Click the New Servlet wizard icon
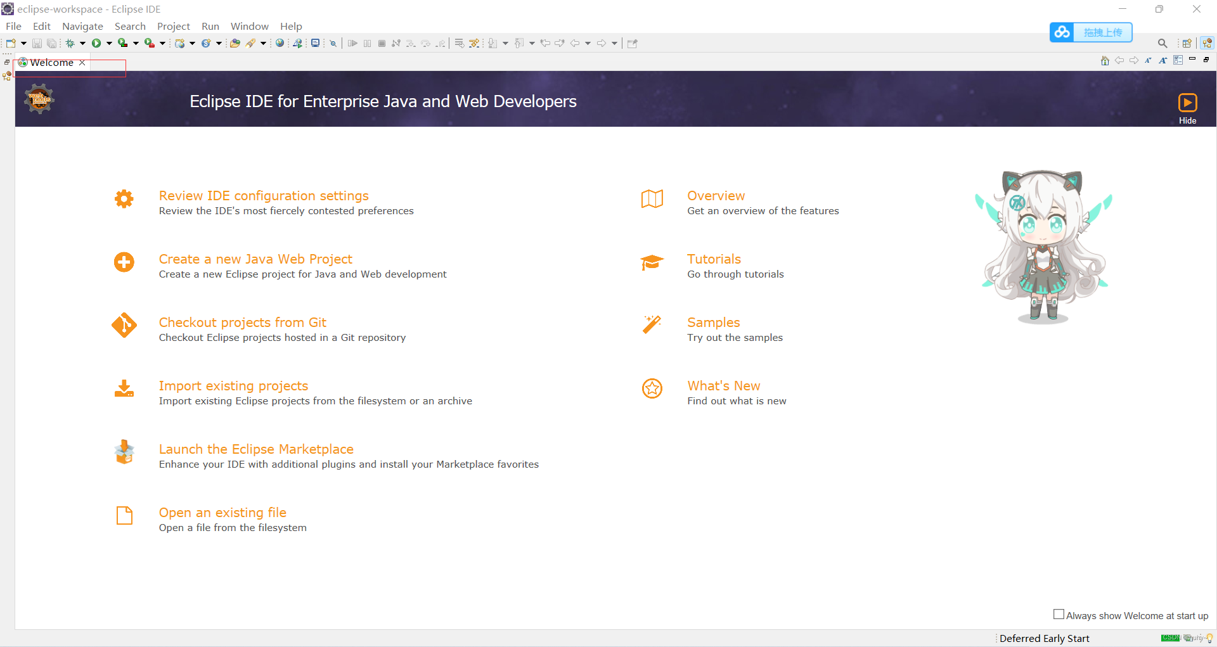Viewport: 1217px width, 647px height. tap(206, 43)
